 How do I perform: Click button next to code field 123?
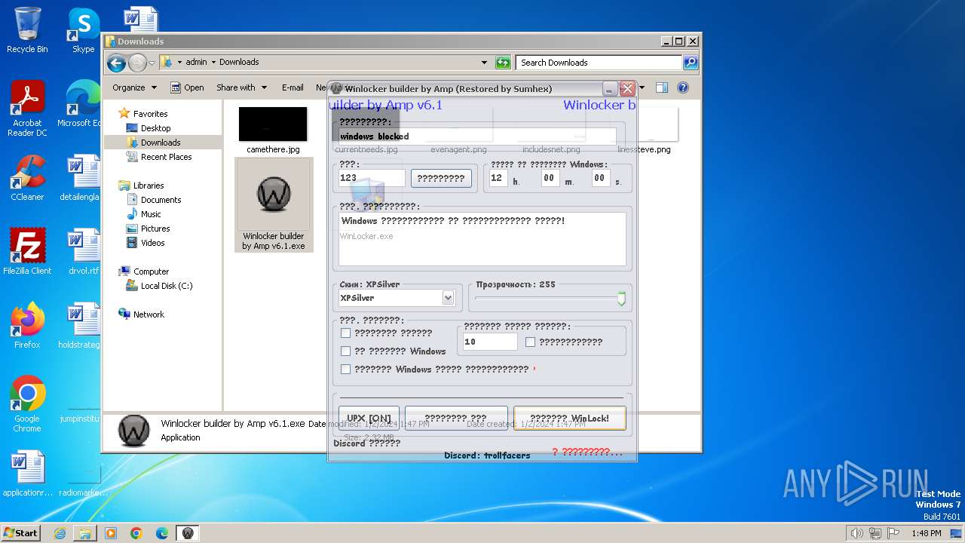[441, 178]
